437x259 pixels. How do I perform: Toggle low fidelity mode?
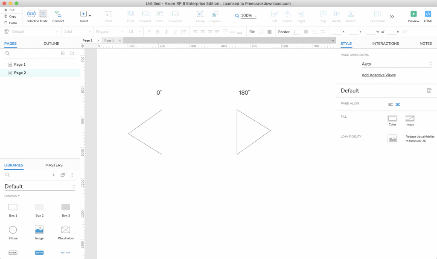tap(392, 139)
